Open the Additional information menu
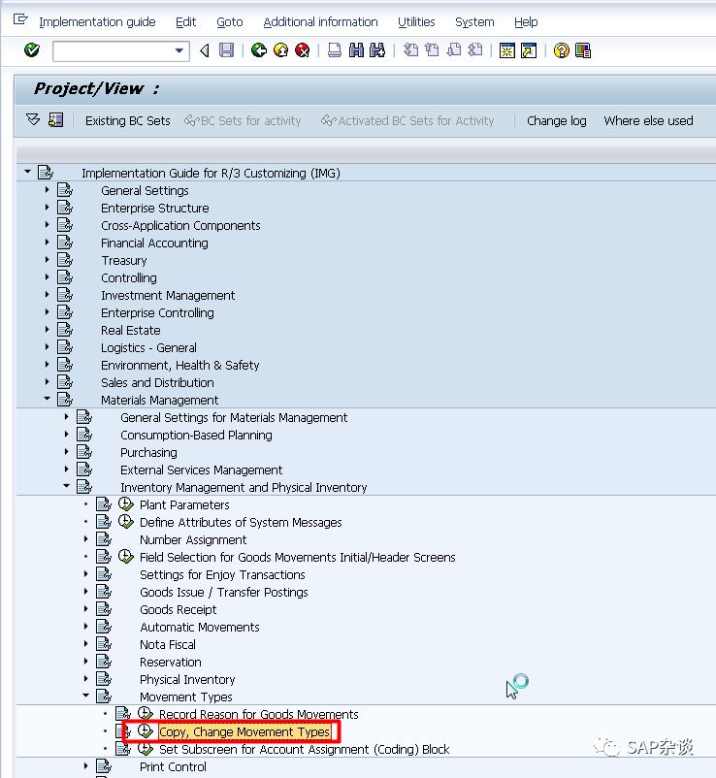 (x=320, y=22)
